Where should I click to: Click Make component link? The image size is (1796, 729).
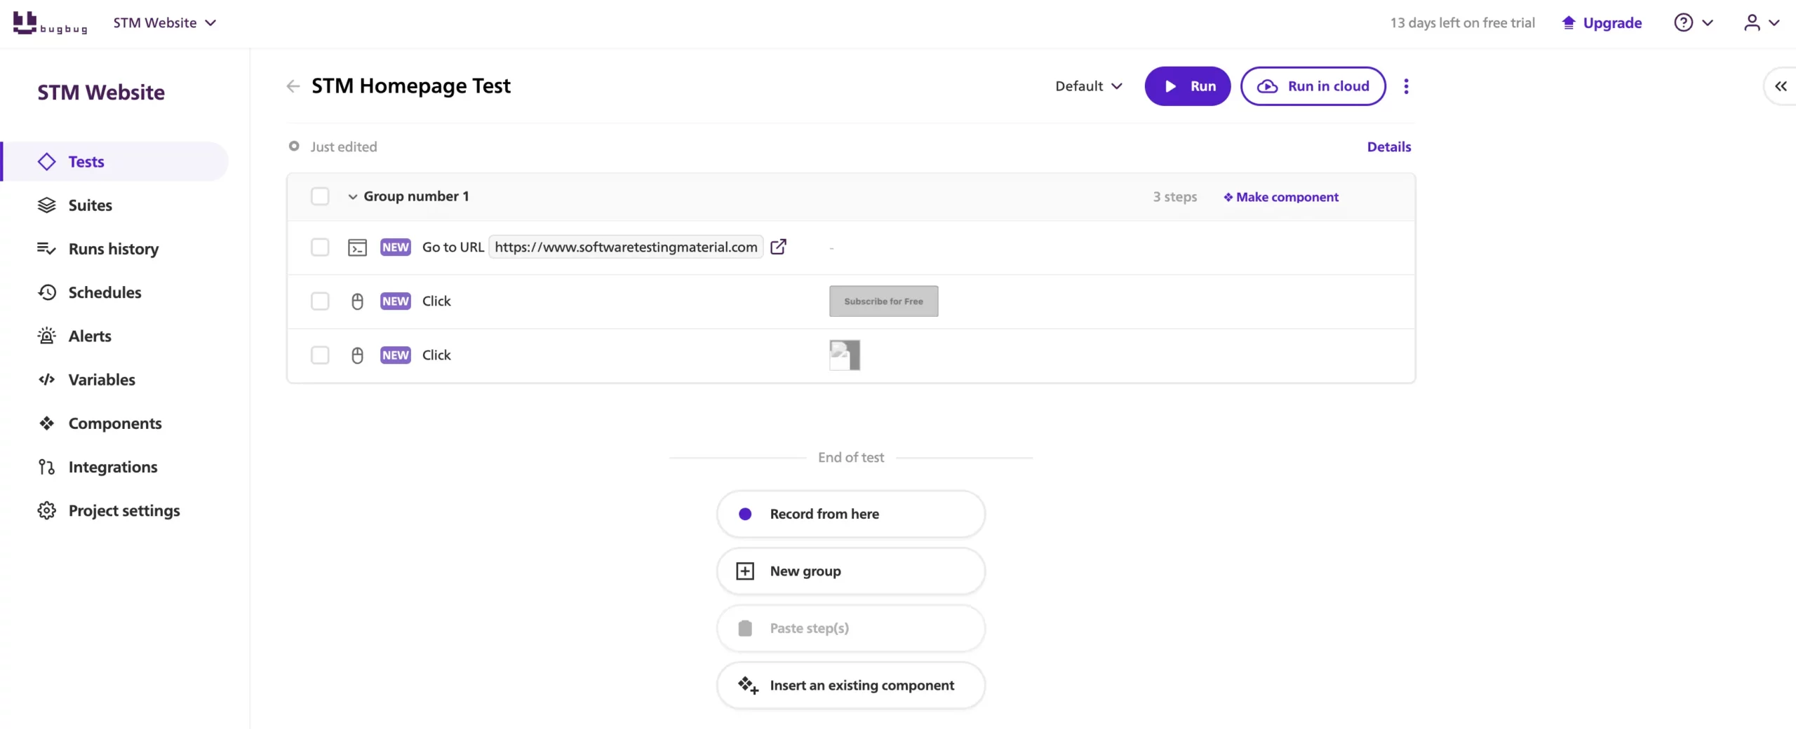(1281, 197)
